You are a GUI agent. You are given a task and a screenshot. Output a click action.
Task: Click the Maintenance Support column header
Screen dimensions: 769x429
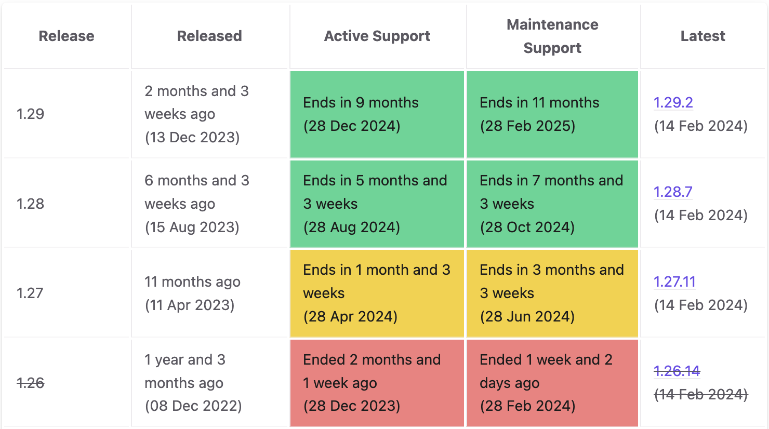(x=552, y=36)
